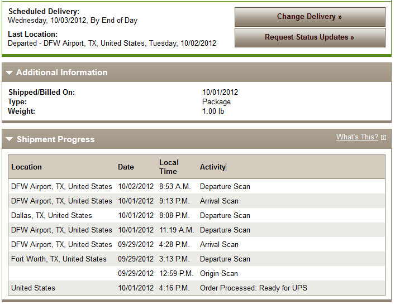Click Order Processed: Ready for UPS entry
Screen dimensions: 395x305
point(254,288)
